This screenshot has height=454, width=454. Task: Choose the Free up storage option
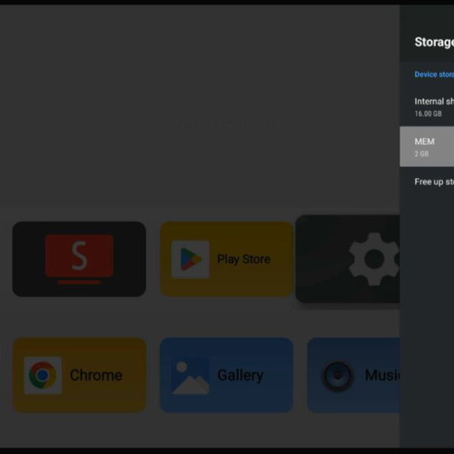427,182
